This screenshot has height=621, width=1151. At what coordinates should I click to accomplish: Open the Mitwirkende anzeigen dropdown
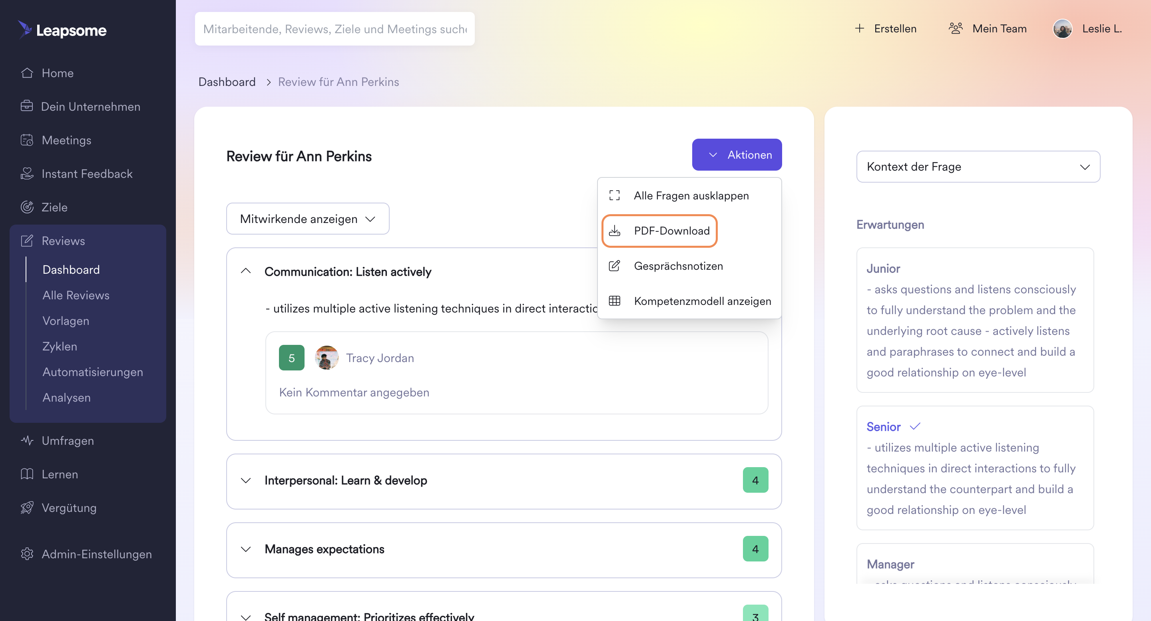[307, 219]
